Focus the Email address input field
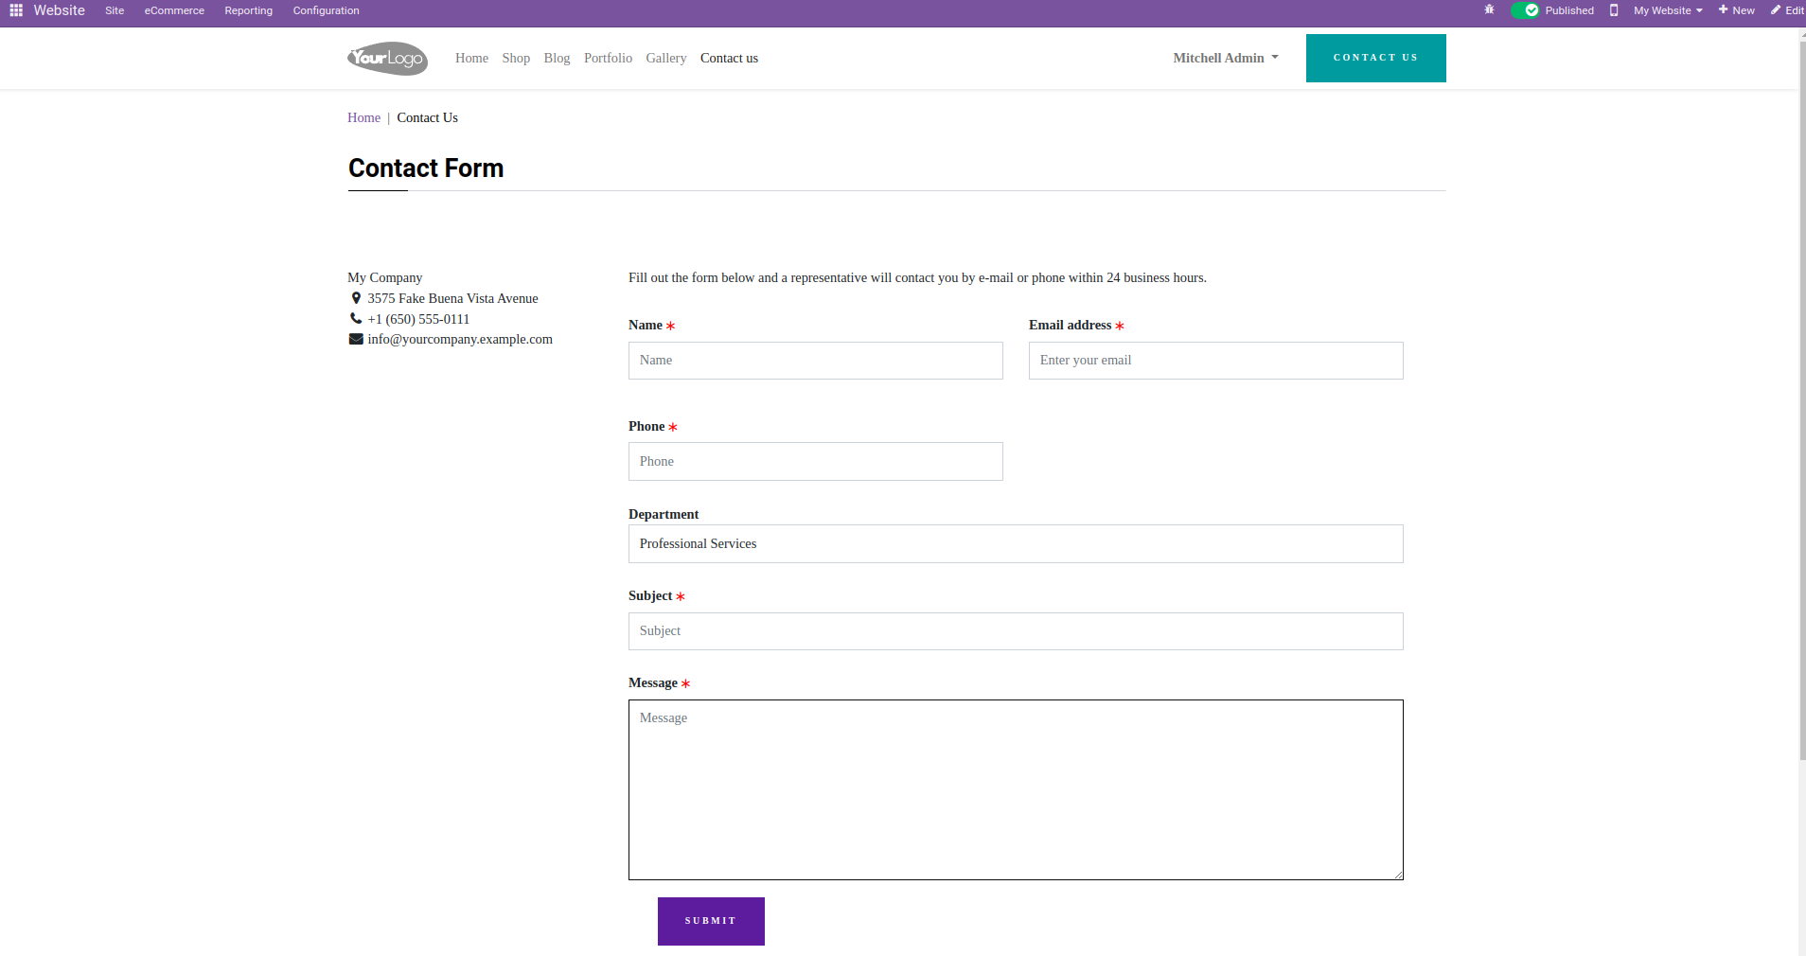 point(1215,361)
